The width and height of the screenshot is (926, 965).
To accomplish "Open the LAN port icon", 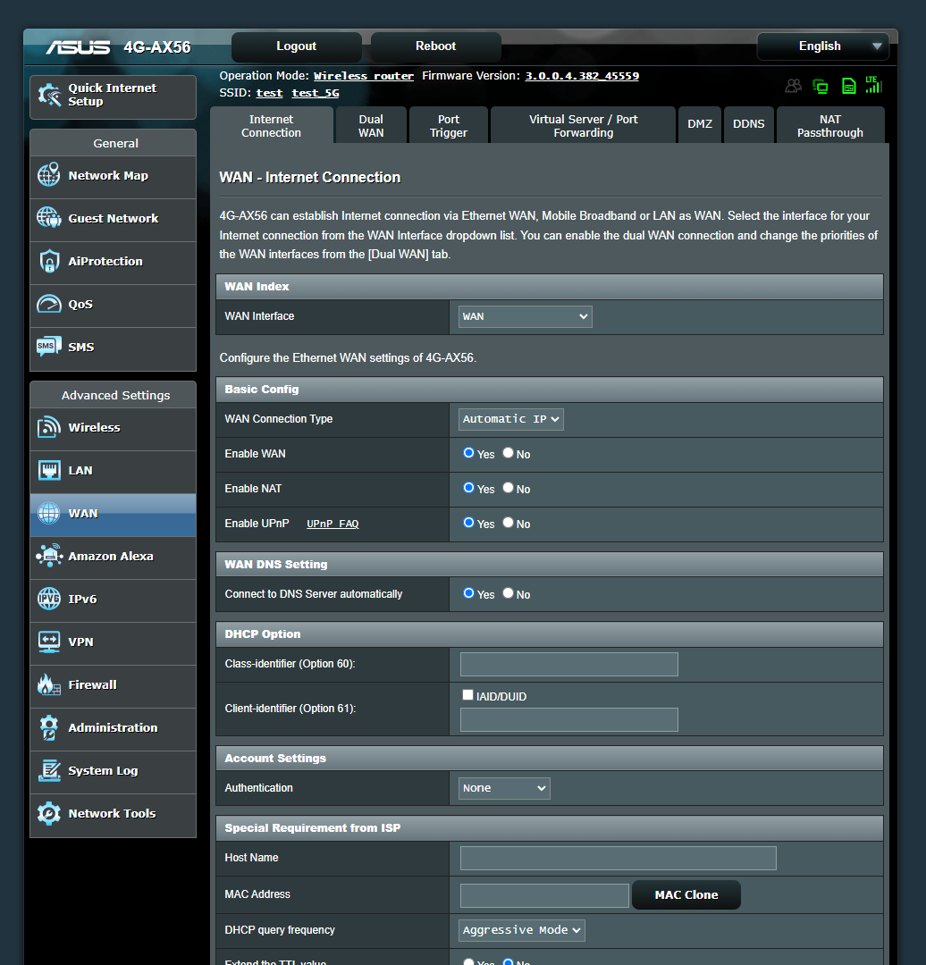I will (x=49, y=470).
